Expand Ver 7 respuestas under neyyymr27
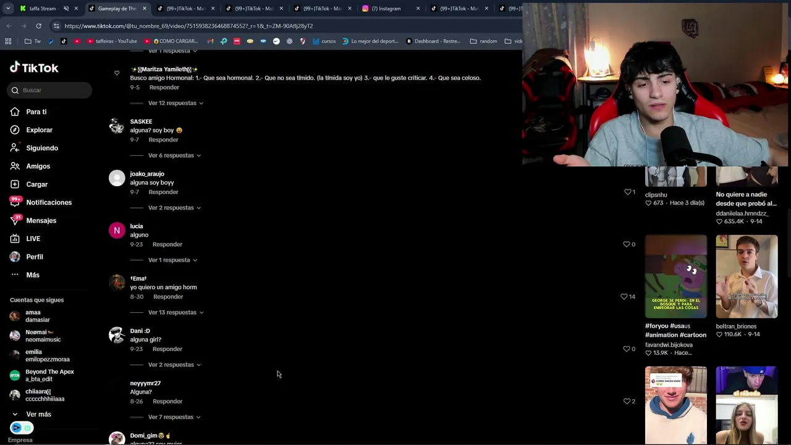The height and width of the screenshot is (445, 791). point(174,417)
